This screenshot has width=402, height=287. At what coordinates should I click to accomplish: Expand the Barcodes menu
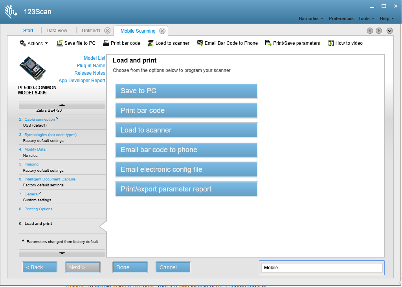click(x=311, y=18)
